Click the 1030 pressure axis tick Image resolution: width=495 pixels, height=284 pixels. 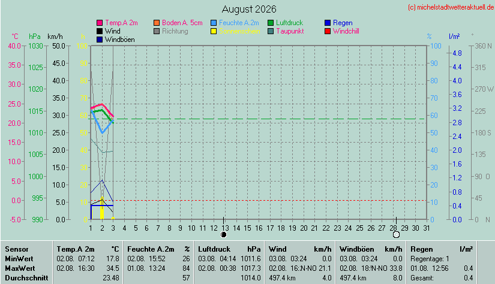(35, 46)
